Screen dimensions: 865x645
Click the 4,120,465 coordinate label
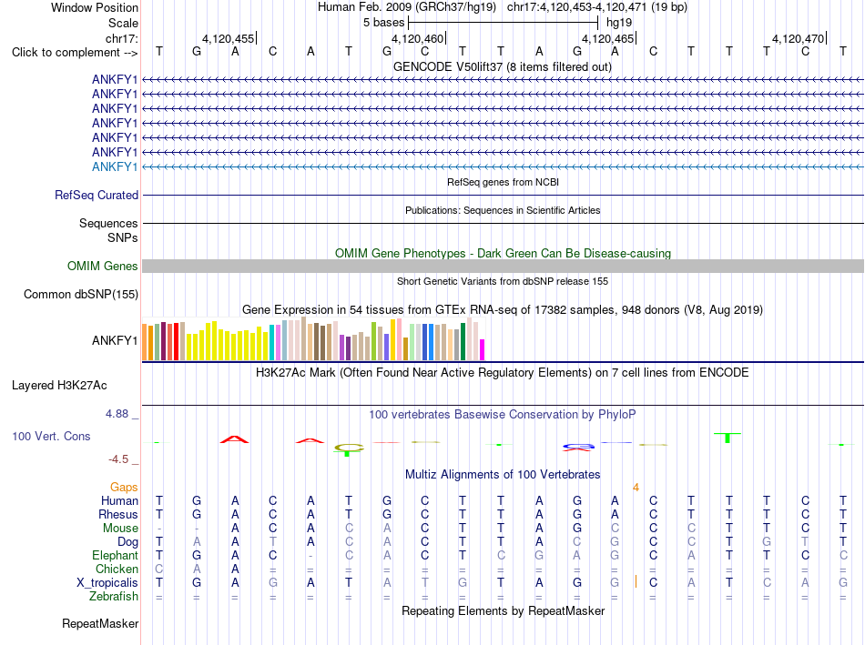pos(607,38)
